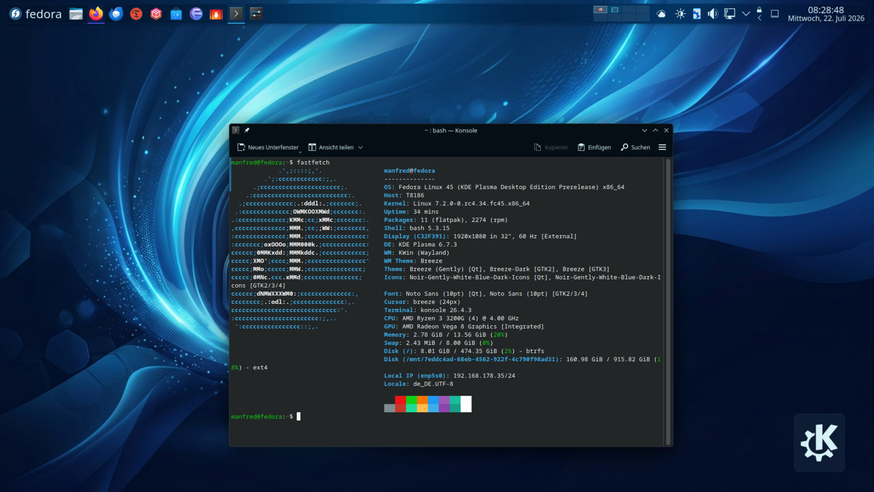This screenshot has width=874, height=492.
Task: Click the 'Uptime: 34 mins' line
Action: click(x=411, y=212)
